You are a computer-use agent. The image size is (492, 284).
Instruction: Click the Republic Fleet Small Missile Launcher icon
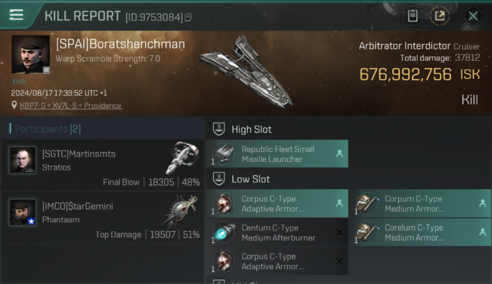click(223, 154)
